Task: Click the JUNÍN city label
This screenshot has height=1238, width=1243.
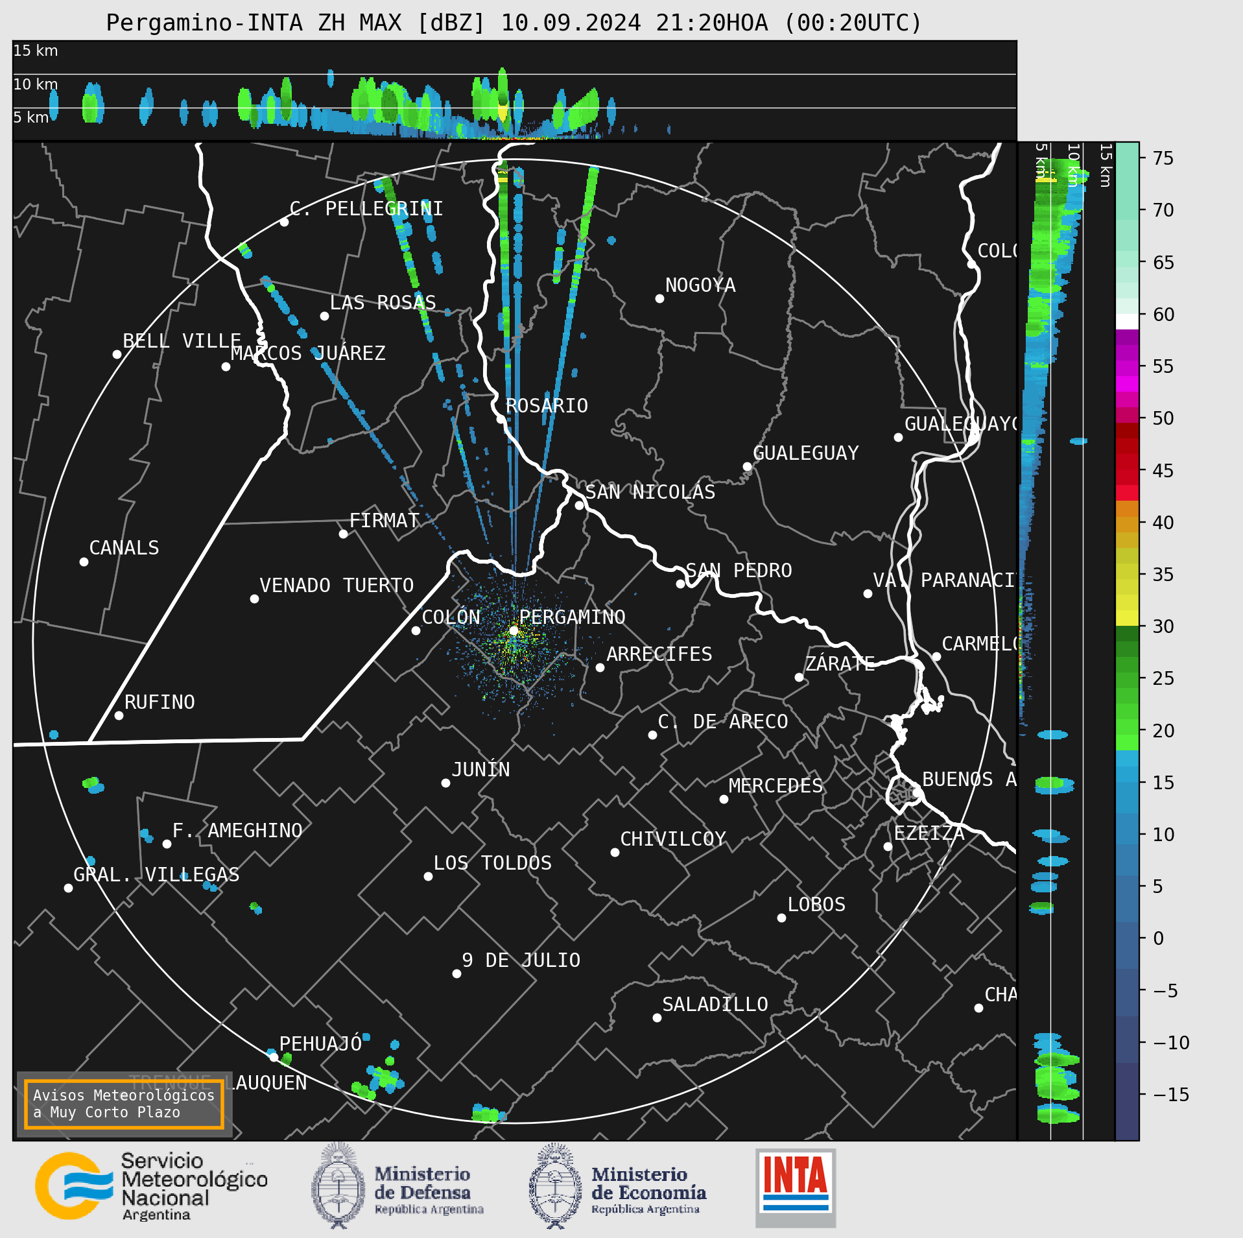Action: coord(481,770)
